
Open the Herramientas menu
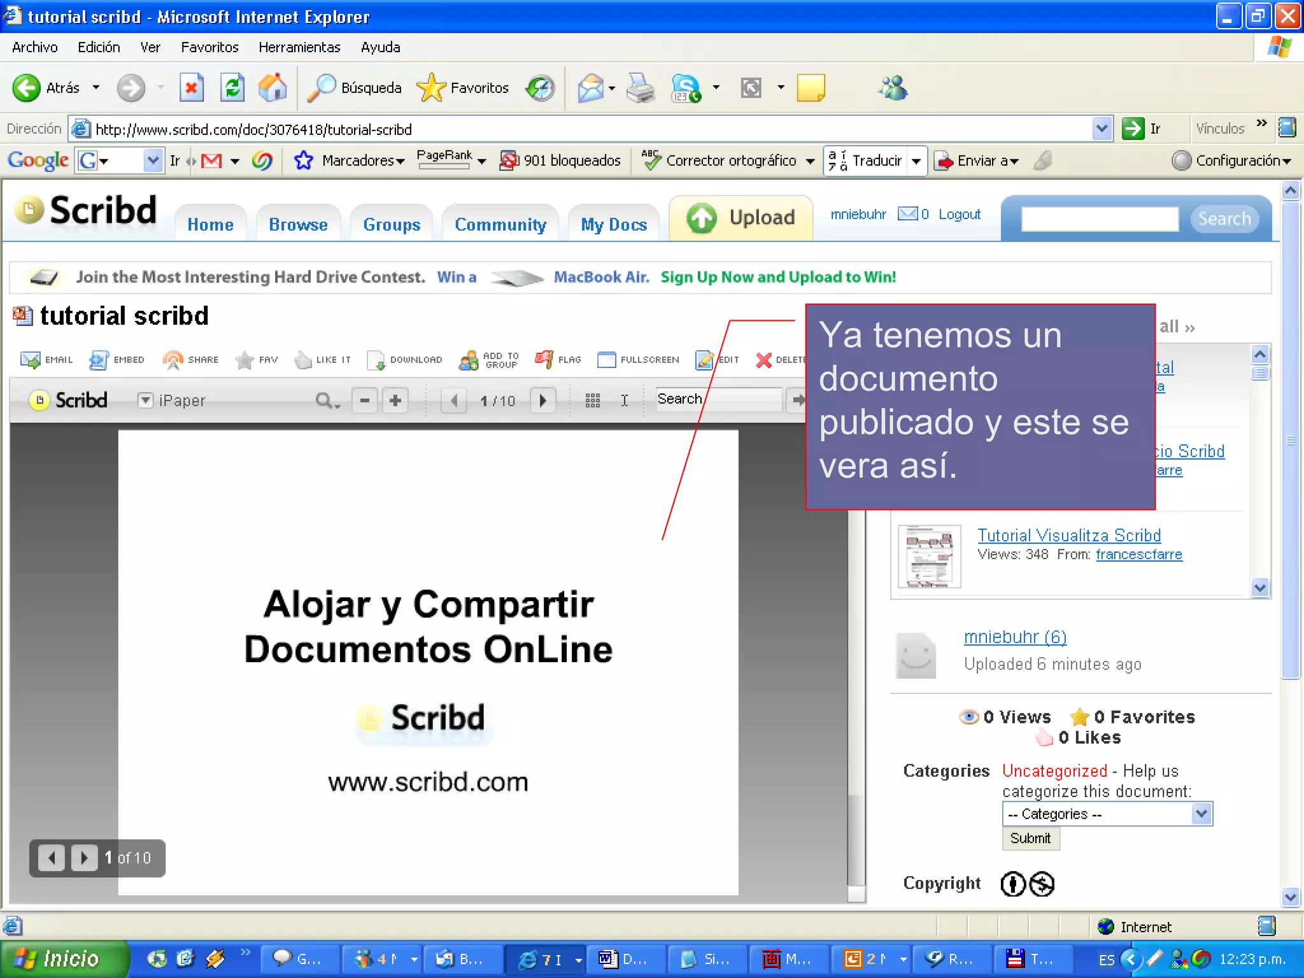[x=299, y=47]
